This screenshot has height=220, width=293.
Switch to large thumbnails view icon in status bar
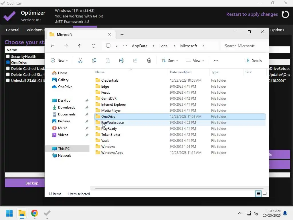(x=265, y=194)
